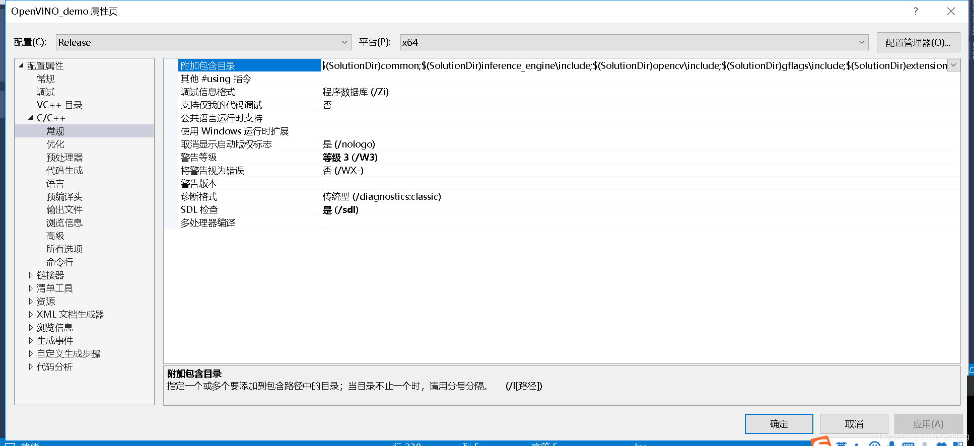The width and height of the screenshot is (974, 446).
Task: Select the 链接器 tree item label
Action: click(50, 275)
